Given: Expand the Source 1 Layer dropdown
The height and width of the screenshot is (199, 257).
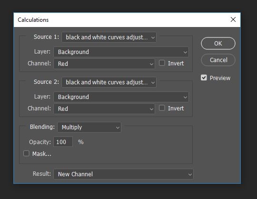Looking at the screenshot, I should click(121, 52).
